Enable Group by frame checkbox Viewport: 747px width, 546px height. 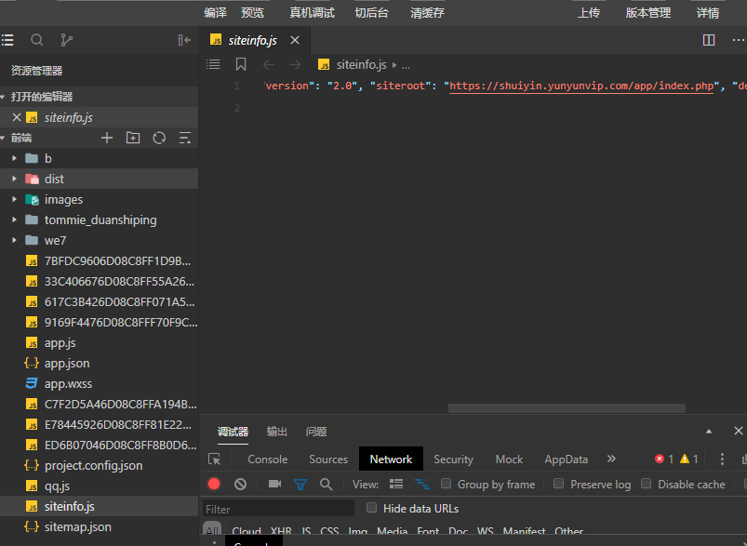coord(446,484)
